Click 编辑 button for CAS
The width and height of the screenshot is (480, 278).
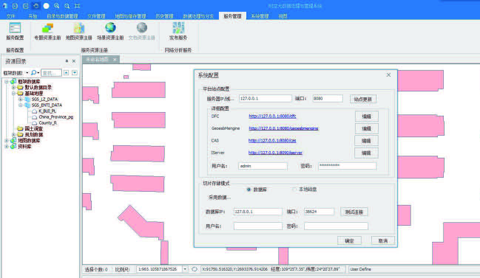click(366, 140)
